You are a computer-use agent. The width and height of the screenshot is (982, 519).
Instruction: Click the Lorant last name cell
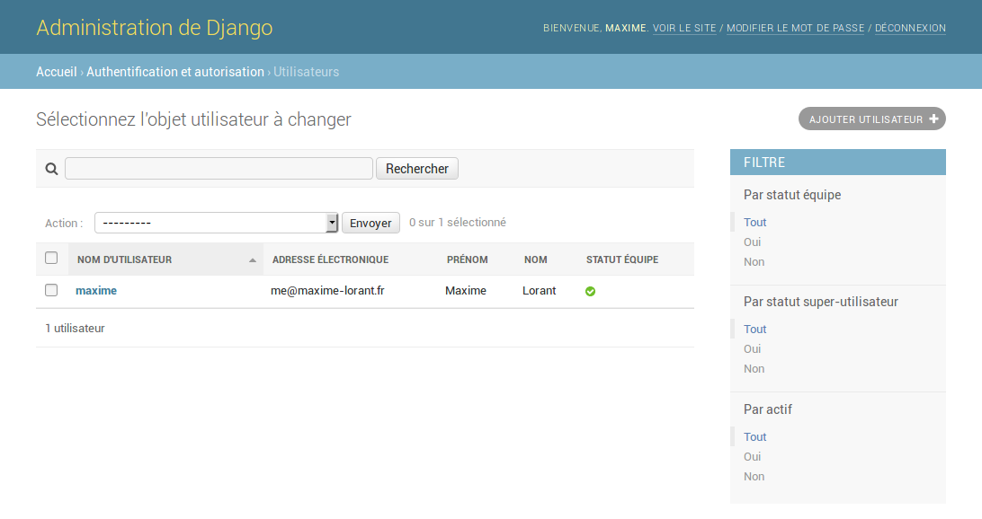pyautogui.click(x=540, y=290)
